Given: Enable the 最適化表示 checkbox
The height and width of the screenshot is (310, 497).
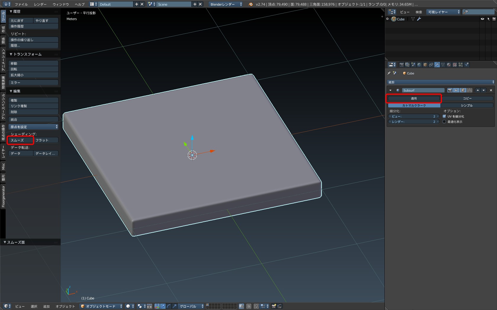Looking at the screenshot, I should point(444,122).
